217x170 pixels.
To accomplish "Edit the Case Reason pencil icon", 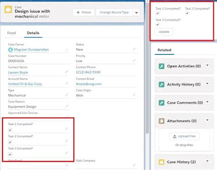I will pos(66,106).
